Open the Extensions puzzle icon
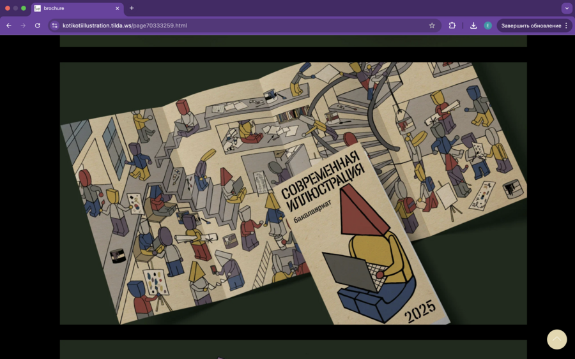Viewport: 575px width, 359px height. 452,26
